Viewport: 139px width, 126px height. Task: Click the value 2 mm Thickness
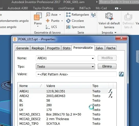(x=58, y=119)
